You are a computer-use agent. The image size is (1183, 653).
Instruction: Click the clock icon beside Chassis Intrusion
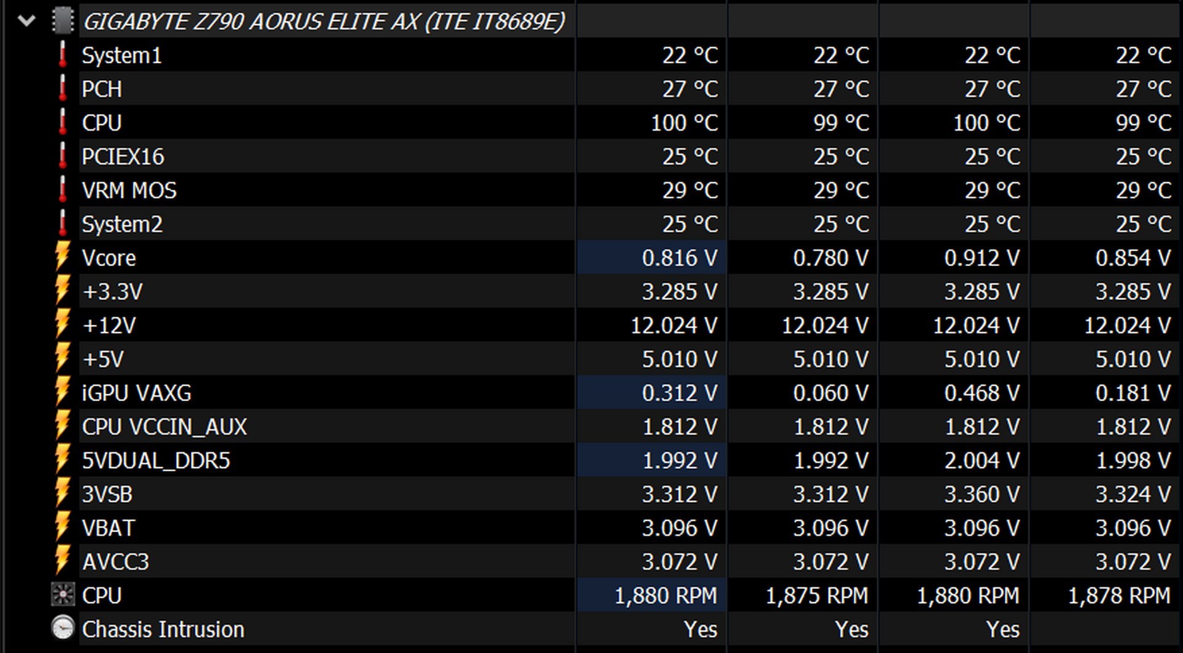coord(63,628)
